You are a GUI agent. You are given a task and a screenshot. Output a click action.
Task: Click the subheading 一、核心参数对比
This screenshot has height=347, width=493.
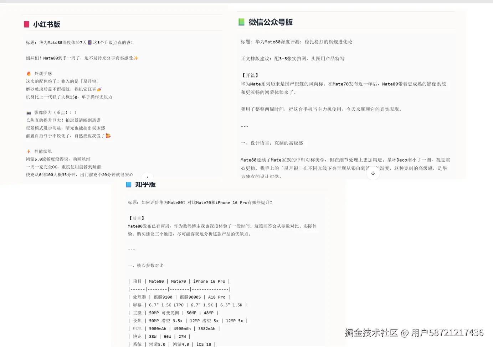146,265
